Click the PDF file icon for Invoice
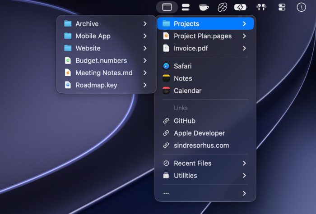This screenshot has width=316, height=214. 166,48
